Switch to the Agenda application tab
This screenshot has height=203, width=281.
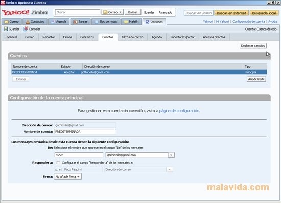[59, 22]
